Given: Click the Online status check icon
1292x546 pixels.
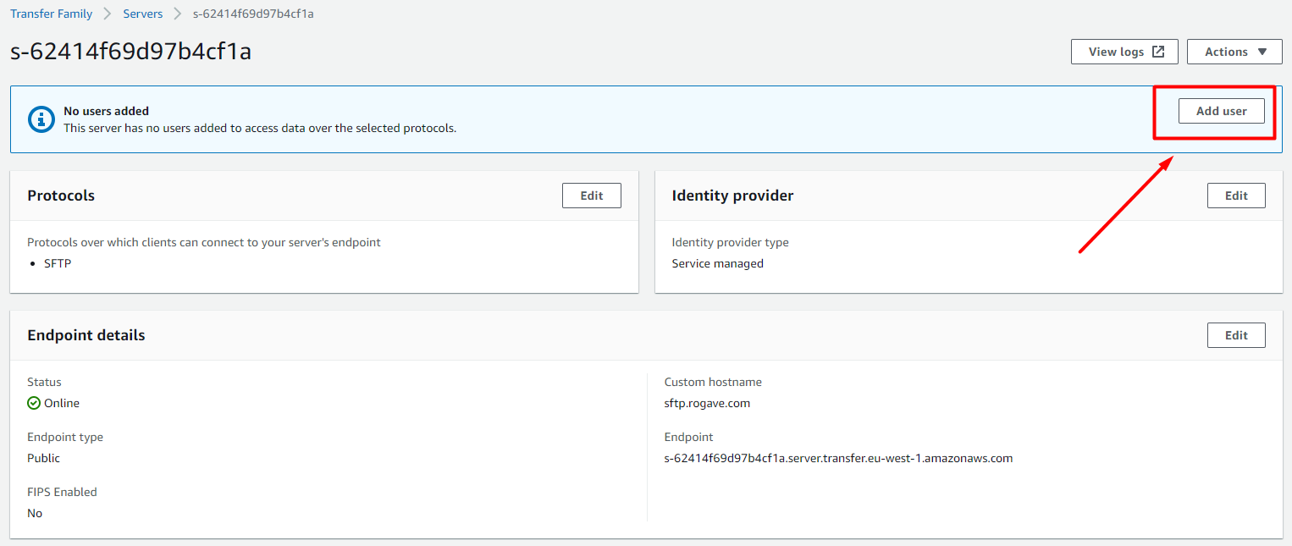Looking at the screenshot, I should click(34, 403).
